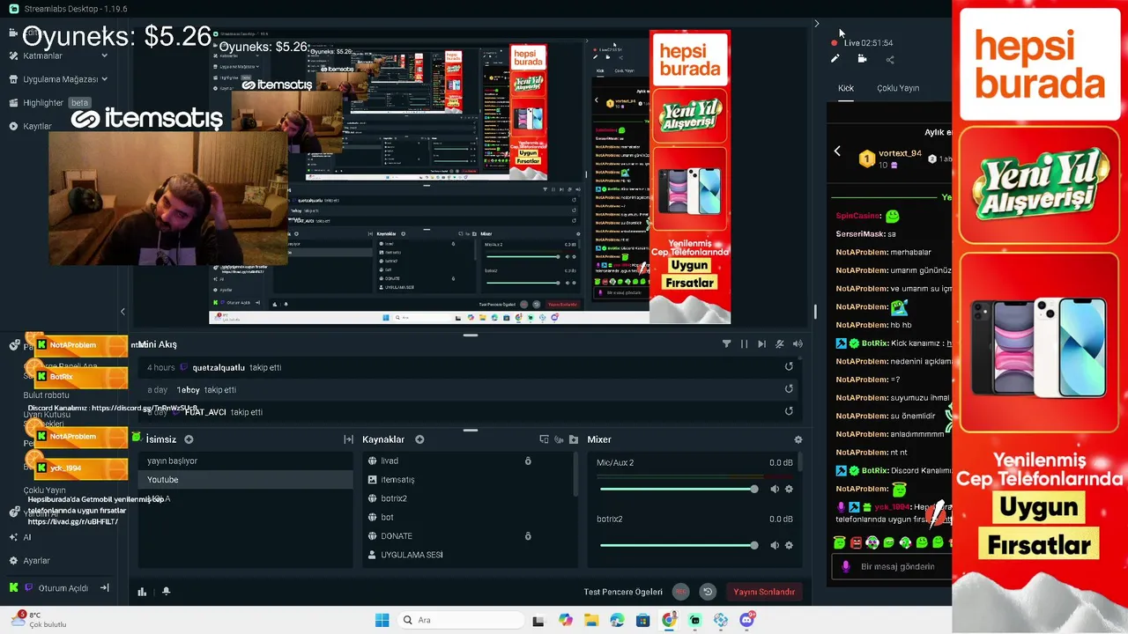The width and height of the screenshot is (1128, 634).
Task: Open File Explorer from the taskbar
Action: [x=590, y=620]
